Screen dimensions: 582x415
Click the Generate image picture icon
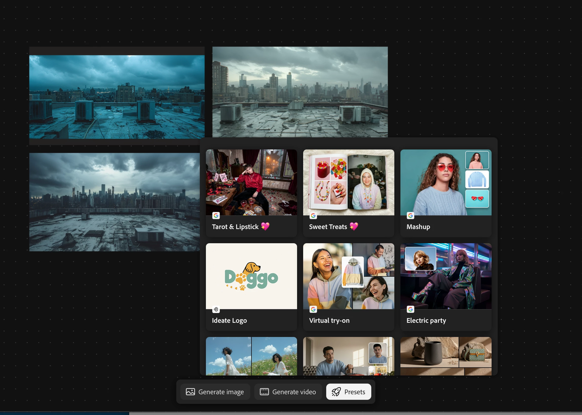coord(190,392)
